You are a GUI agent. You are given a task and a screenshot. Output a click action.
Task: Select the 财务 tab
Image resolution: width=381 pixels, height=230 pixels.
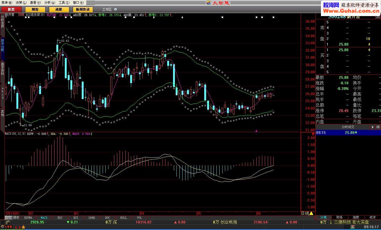339,217
